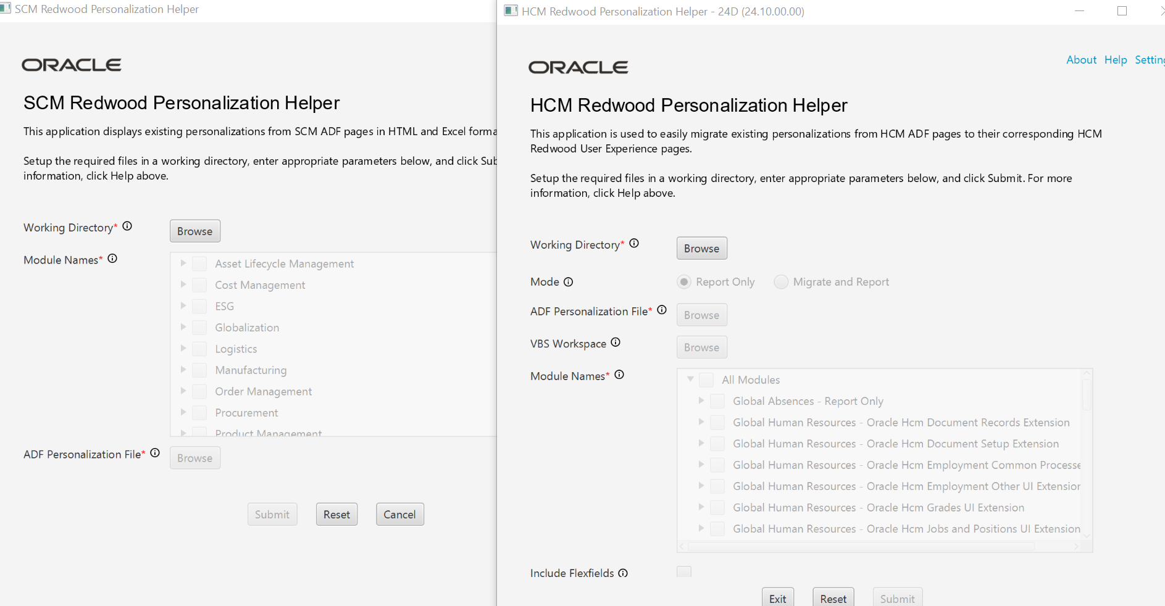The width and height of the screenshot is (1165, 606).
Task: Select the Migrate and Report radio button
Action: [781, 281]
